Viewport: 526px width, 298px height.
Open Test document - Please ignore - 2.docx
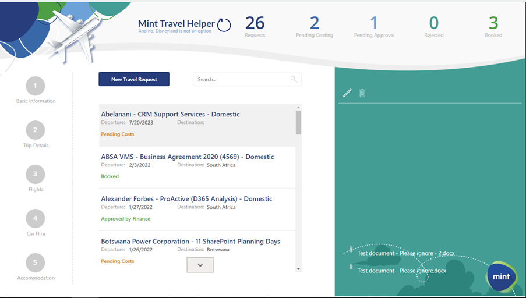(406, 253)
